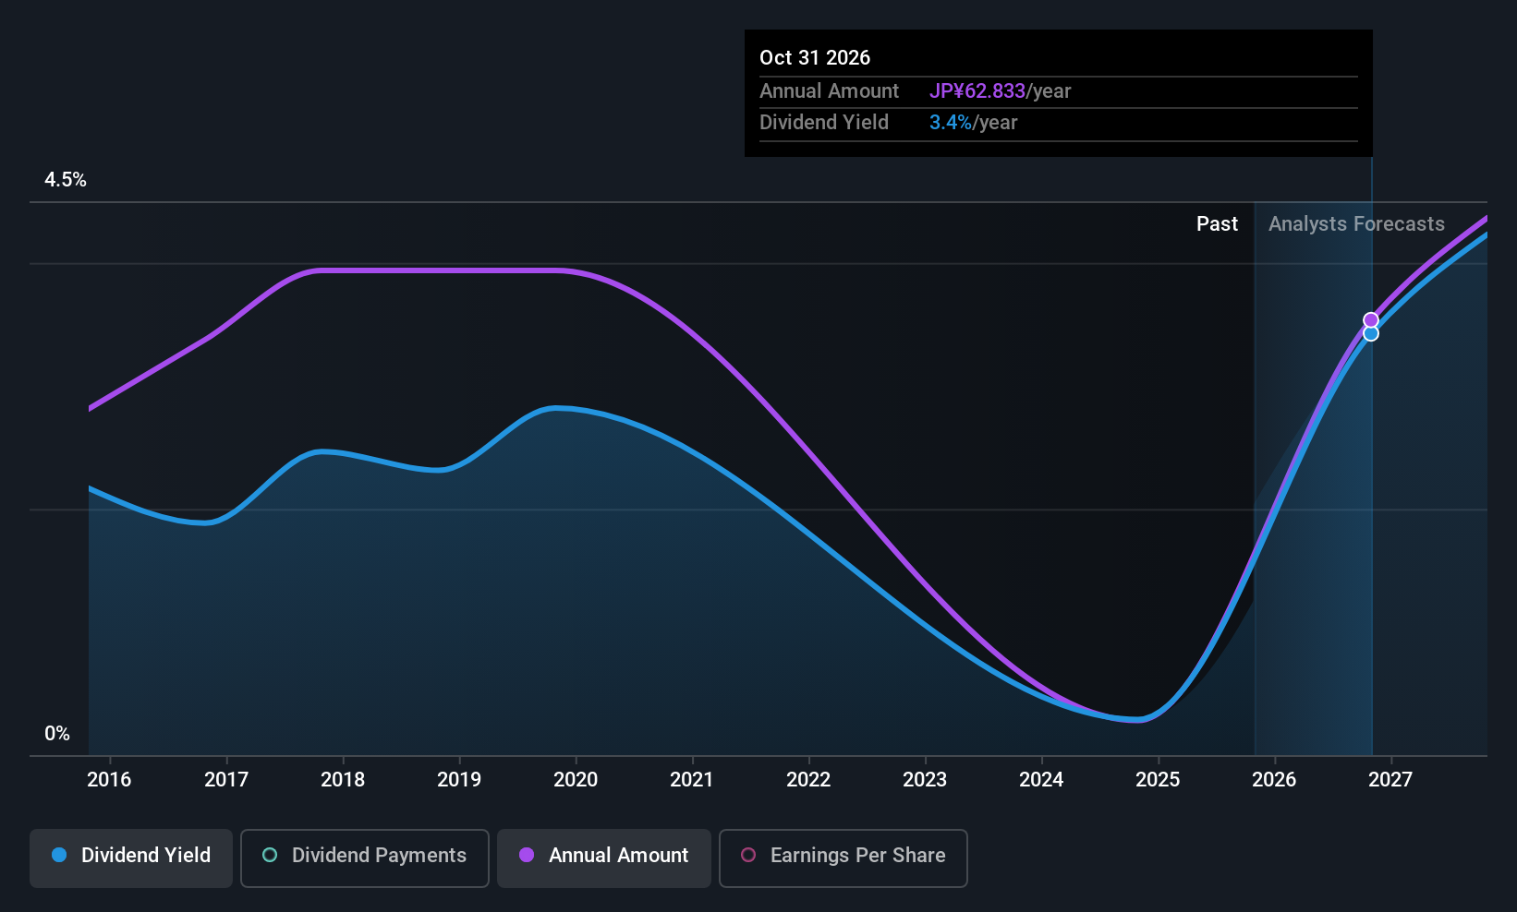Click the 2025 x-axis label
The image size is (1517, 912).
pos(1158,780)
